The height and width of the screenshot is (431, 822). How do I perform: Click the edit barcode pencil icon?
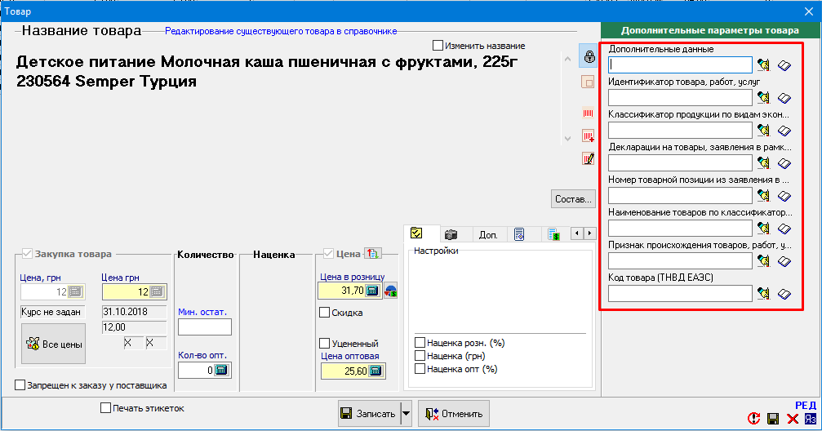tap(588, 159)
